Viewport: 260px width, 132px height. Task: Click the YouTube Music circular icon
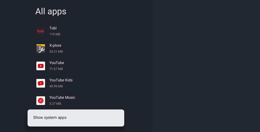[41, 101]
